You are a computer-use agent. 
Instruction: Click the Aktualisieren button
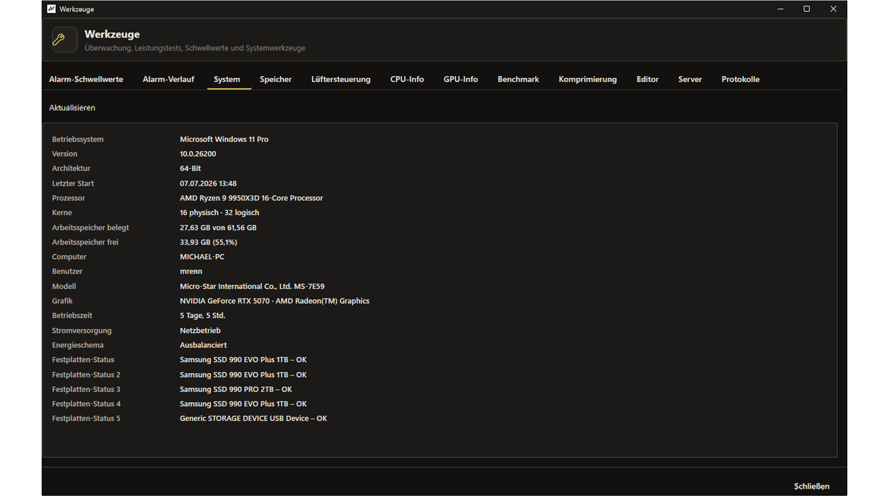72,107
